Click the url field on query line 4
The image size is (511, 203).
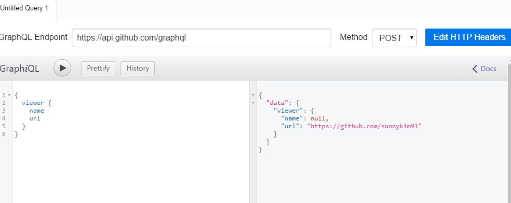coord(35,118)
